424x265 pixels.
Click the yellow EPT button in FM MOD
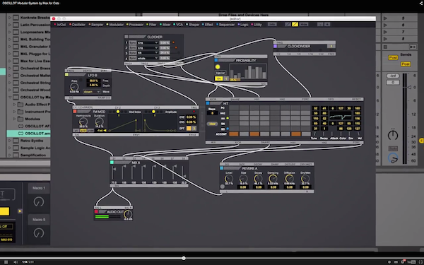tap(189, 129)
